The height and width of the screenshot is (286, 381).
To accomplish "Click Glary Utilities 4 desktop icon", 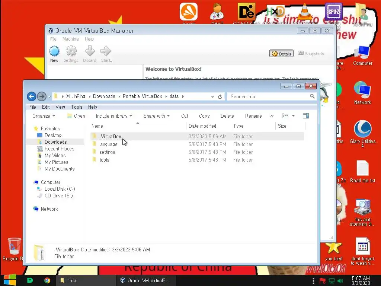I will pos(362,134).
